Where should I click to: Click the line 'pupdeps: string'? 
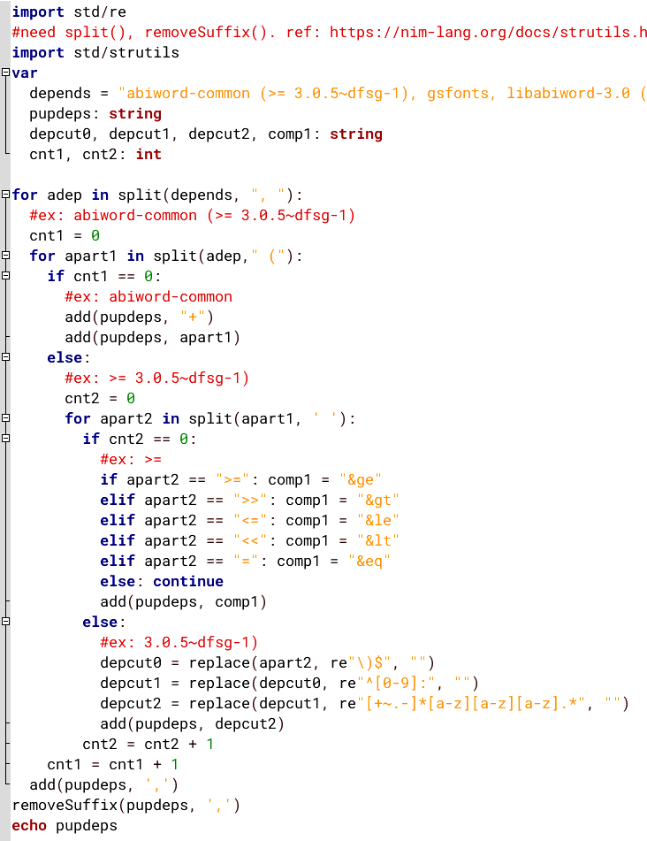click(95, 114)
